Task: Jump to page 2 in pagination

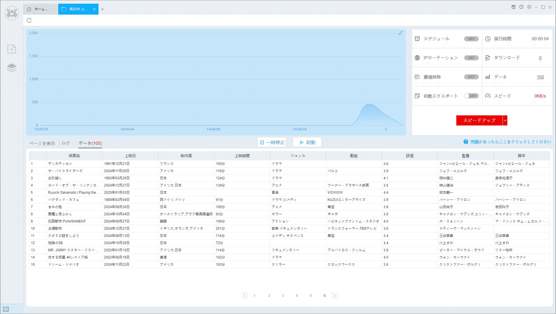Action: [269, 295]
